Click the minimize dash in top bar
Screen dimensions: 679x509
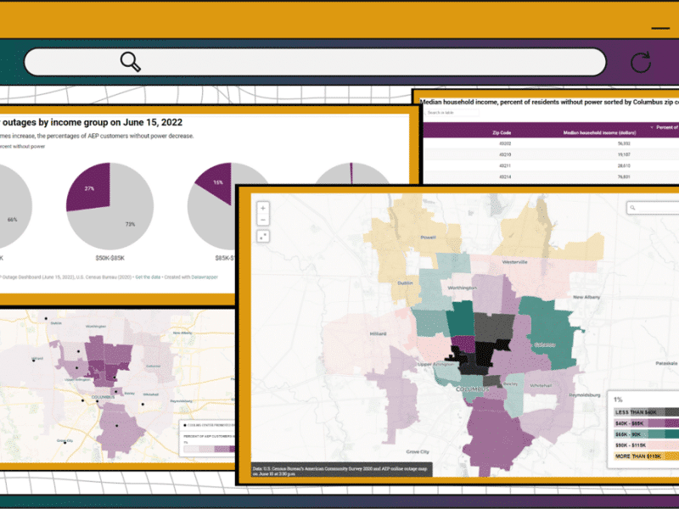coord(660,29)
